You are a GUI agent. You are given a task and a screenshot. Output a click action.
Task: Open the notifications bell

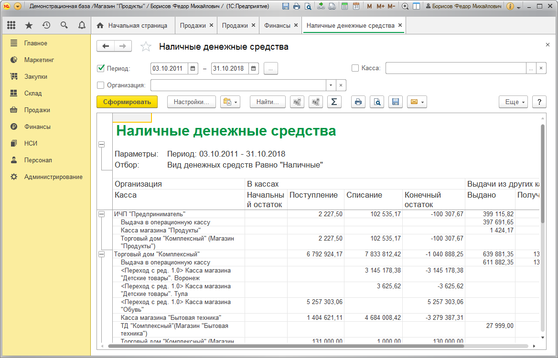coord(82,25)
